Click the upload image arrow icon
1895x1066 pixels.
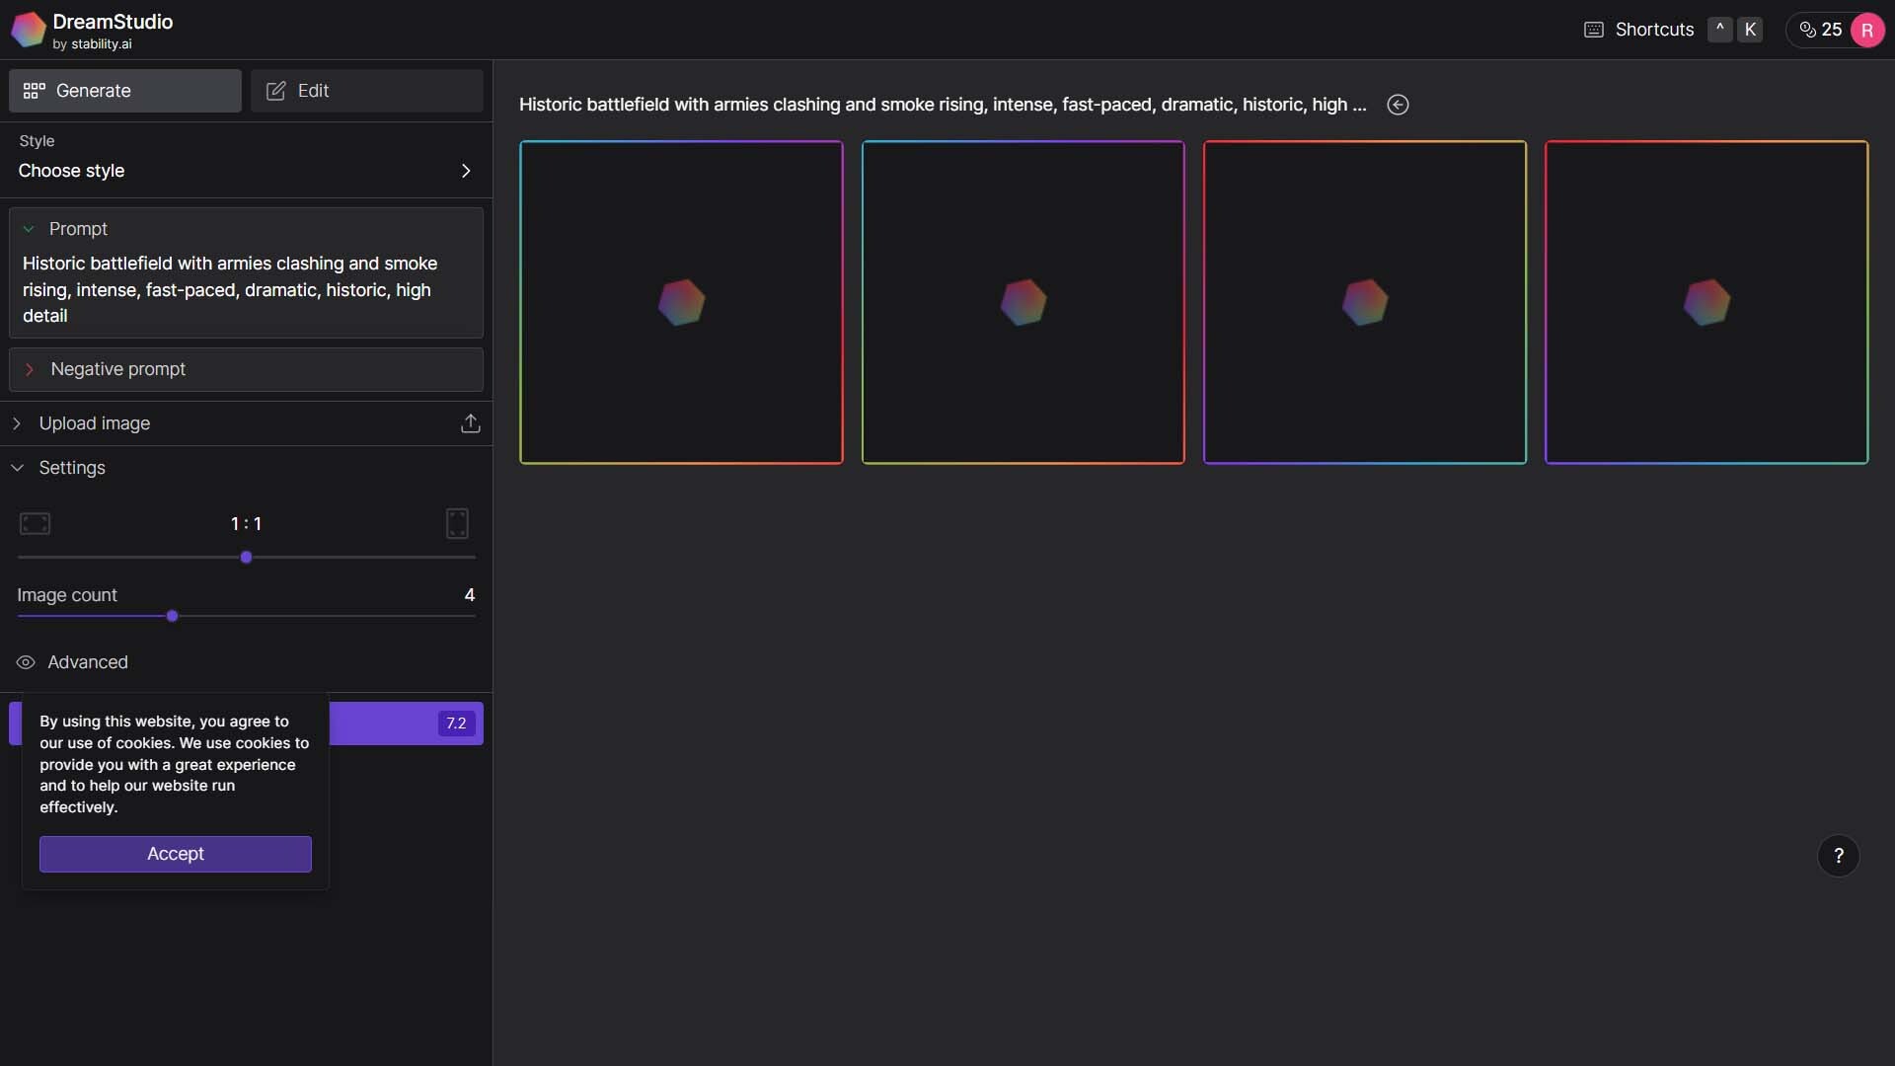(470, 423)
